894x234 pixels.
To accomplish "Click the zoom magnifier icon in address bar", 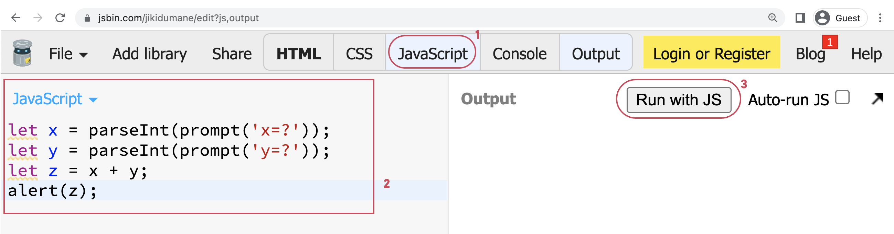I will 773,17.
